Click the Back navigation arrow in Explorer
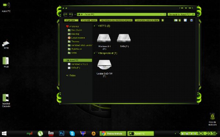220x137 pixels. pos(66,14)
